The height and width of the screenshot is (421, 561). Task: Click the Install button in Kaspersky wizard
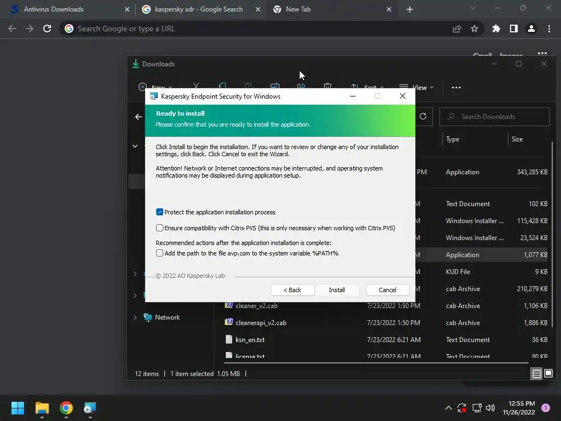point(337,290)
